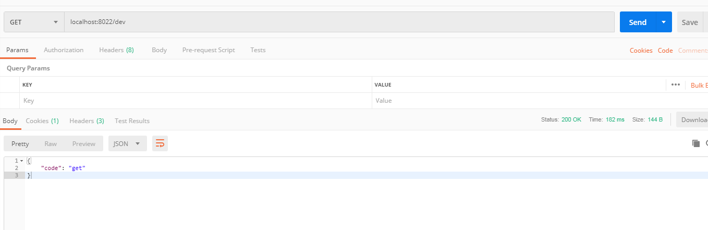The image size is (708, 230).
Task: View the response Headers (3) tab
Action: [x=87, y=121]
